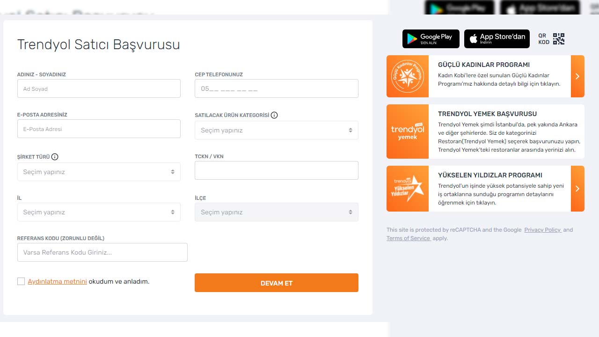Focus the Cep Telefonunuz input field
Screen dimensions: 599x337
277,88
